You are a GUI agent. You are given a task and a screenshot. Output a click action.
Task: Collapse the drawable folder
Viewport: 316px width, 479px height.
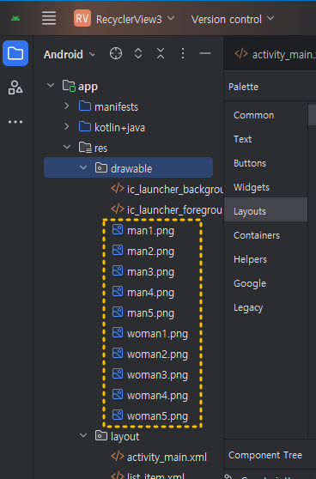(x=83, y=167)
